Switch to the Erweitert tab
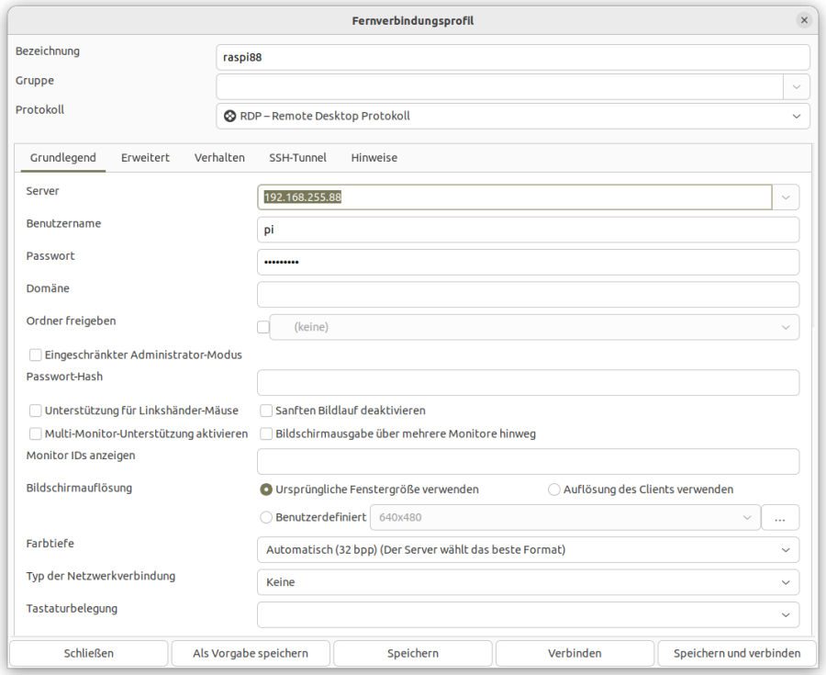 pyautogui.click(x=145, y=158)
